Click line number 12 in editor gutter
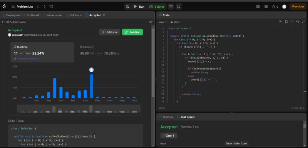308x148 pixels. pyautogui.click(x=163, y=69)
